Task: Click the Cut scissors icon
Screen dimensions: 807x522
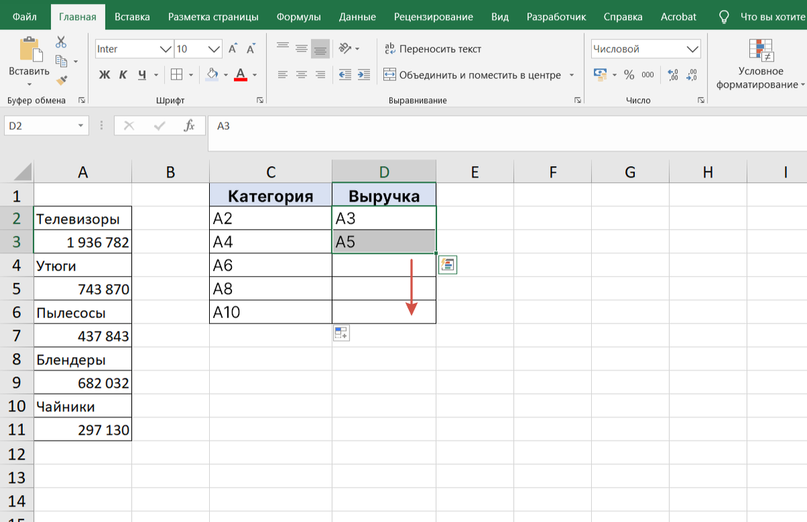Action: (61, 42)
